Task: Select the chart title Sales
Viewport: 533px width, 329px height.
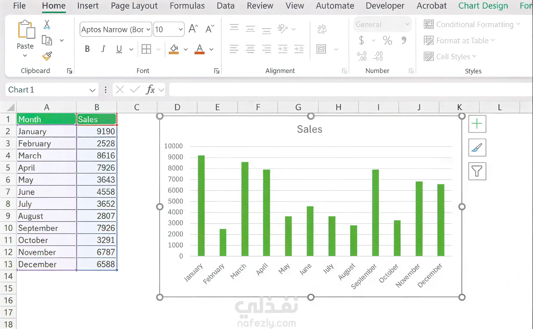Action: [309, 129]
